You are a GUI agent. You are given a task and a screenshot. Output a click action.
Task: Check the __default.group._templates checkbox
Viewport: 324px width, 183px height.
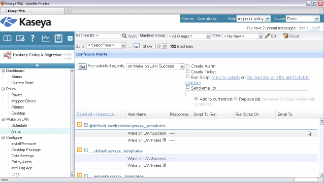[x=86, y=150]
